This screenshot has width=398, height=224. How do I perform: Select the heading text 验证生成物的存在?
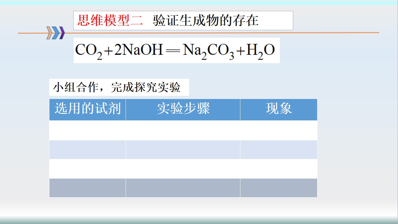coord(206,21)
